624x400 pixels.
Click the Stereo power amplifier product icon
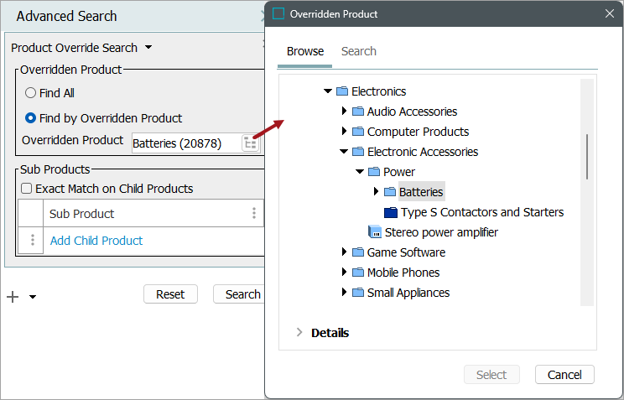(x=374, y=232)
